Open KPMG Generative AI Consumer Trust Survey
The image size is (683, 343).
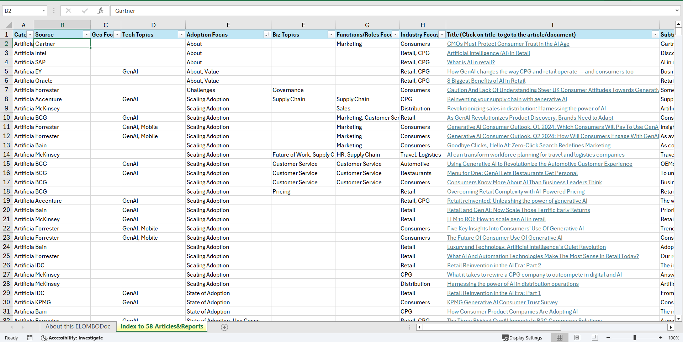pos(502,302)
